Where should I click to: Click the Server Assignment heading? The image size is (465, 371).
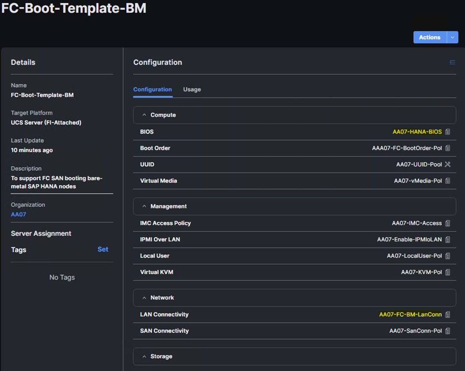(x=41, y=233)
